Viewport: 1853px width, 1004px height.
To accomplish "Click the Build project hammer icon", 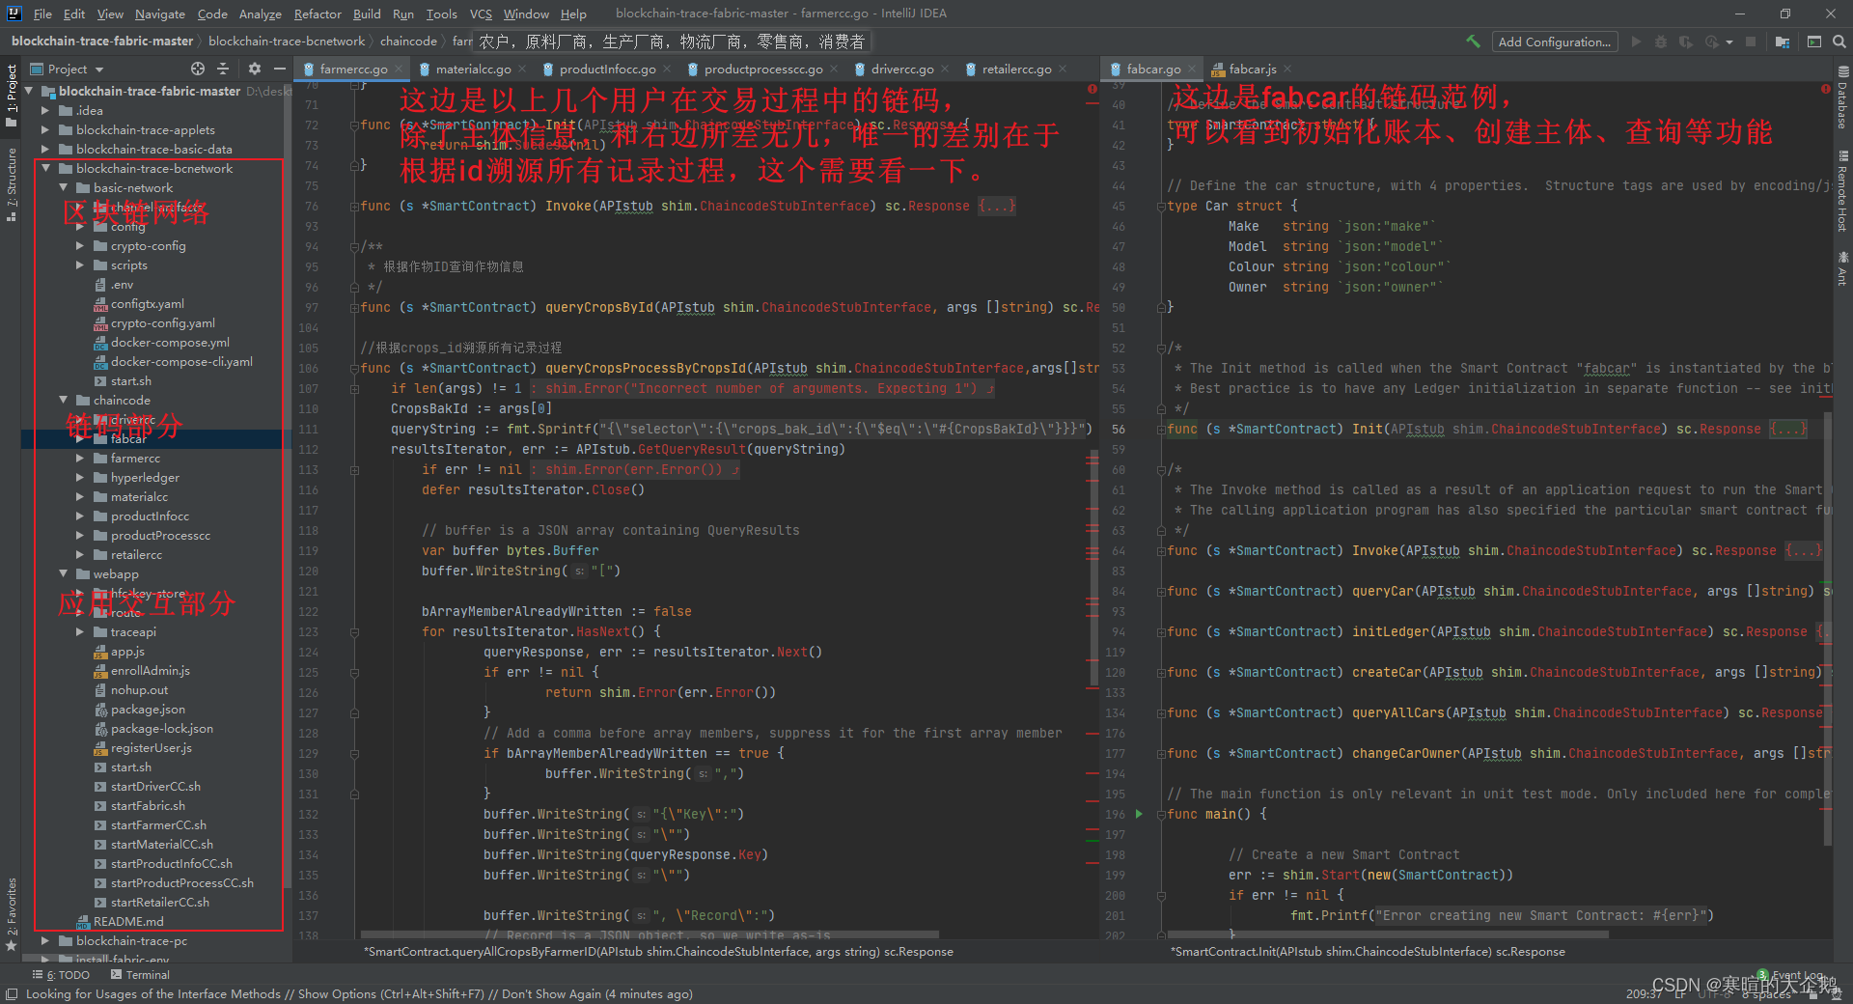I will 1473,42.
